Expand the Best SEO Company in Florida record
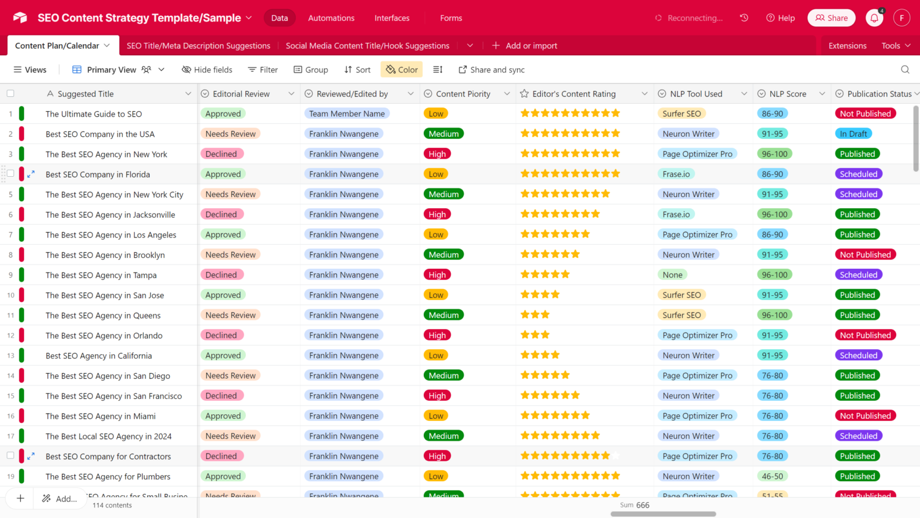Viewport: 920px width, 518px height. pyautogui.click(x=31, y=174)
